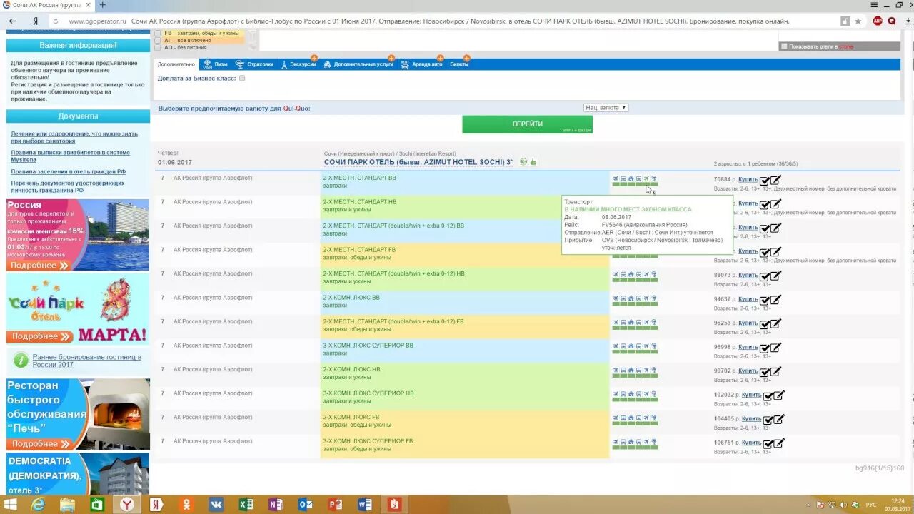This screenshot has height=514, width=914.
Task: Open Odnoklassniki from taskbar
Action: coord(186,504)
